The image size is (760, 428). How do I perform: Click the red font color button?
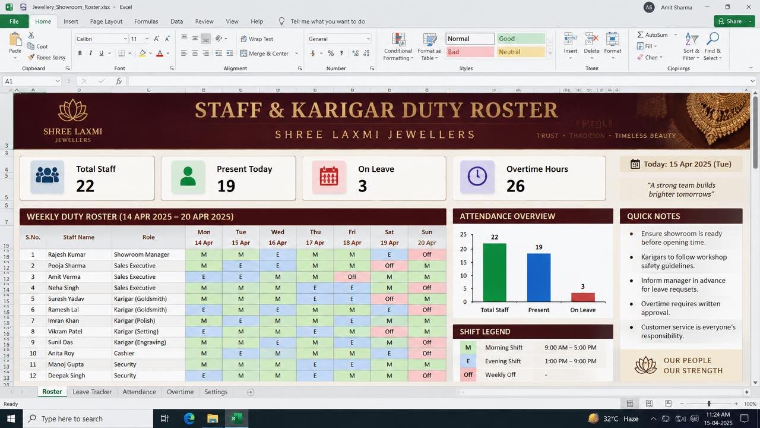(x=159, y=53)
